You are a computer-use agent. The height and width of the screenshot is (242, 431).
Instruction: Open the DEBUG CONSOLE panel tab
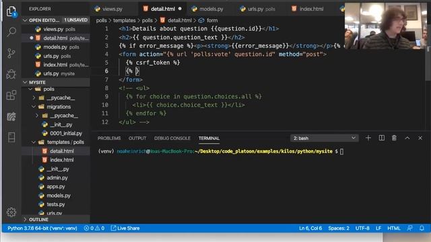click(x=172, y=138)
